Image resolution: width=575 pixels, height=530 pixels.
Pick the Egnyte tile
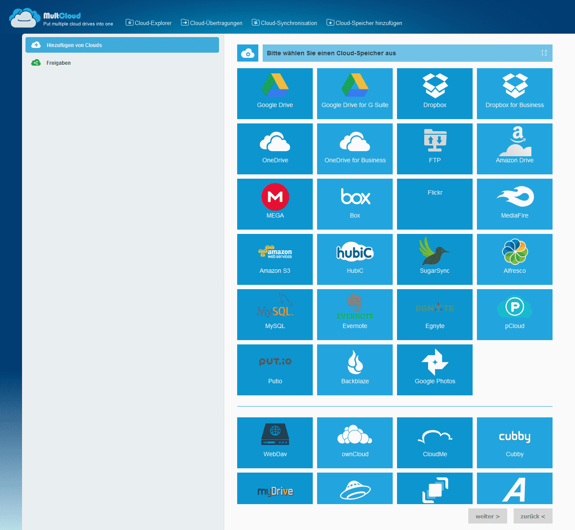tap(435, 315)
